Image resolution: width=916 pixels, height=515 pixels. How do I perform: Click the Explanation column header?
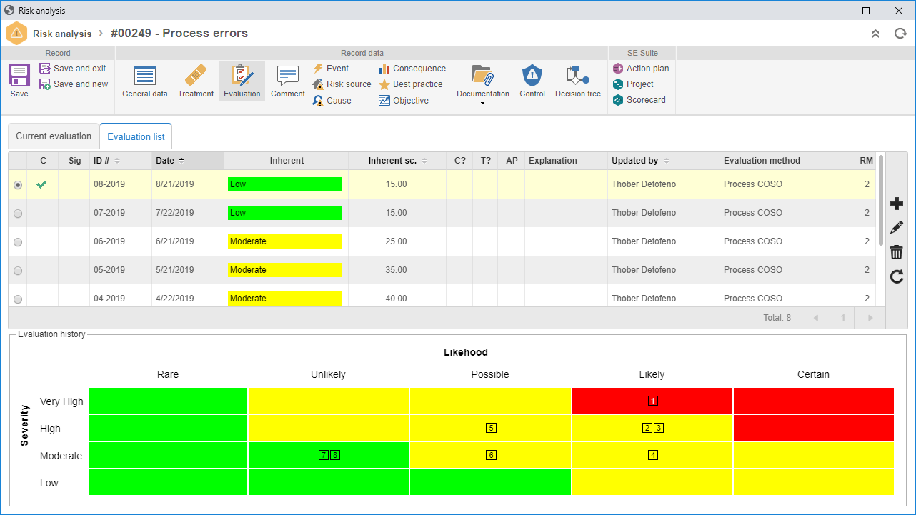[x=566, y=161]
